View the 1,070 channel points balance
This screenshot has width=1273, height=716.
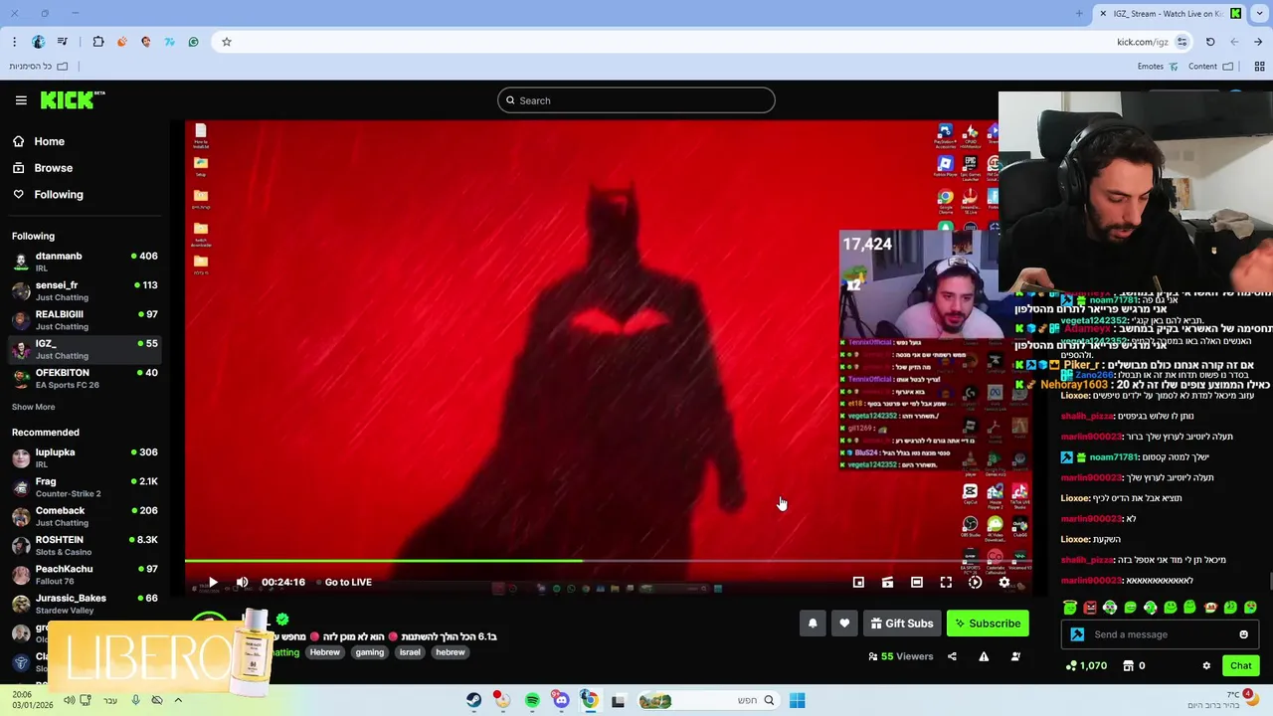pos(1086,665)
